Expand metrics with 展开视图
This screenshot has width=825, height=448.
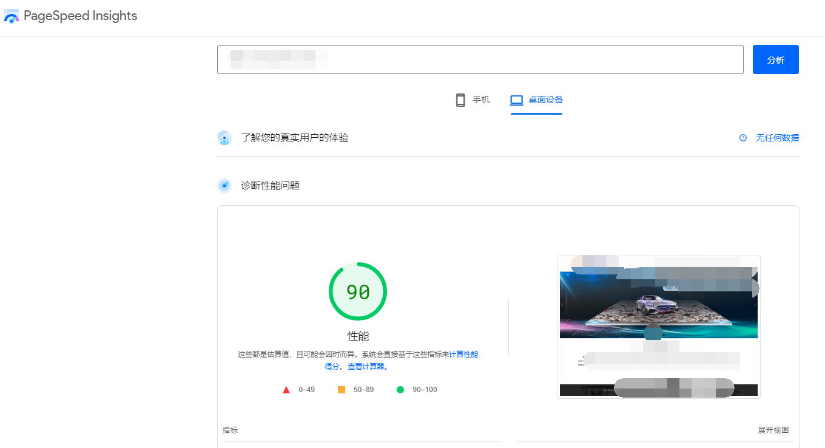point(773,430)
